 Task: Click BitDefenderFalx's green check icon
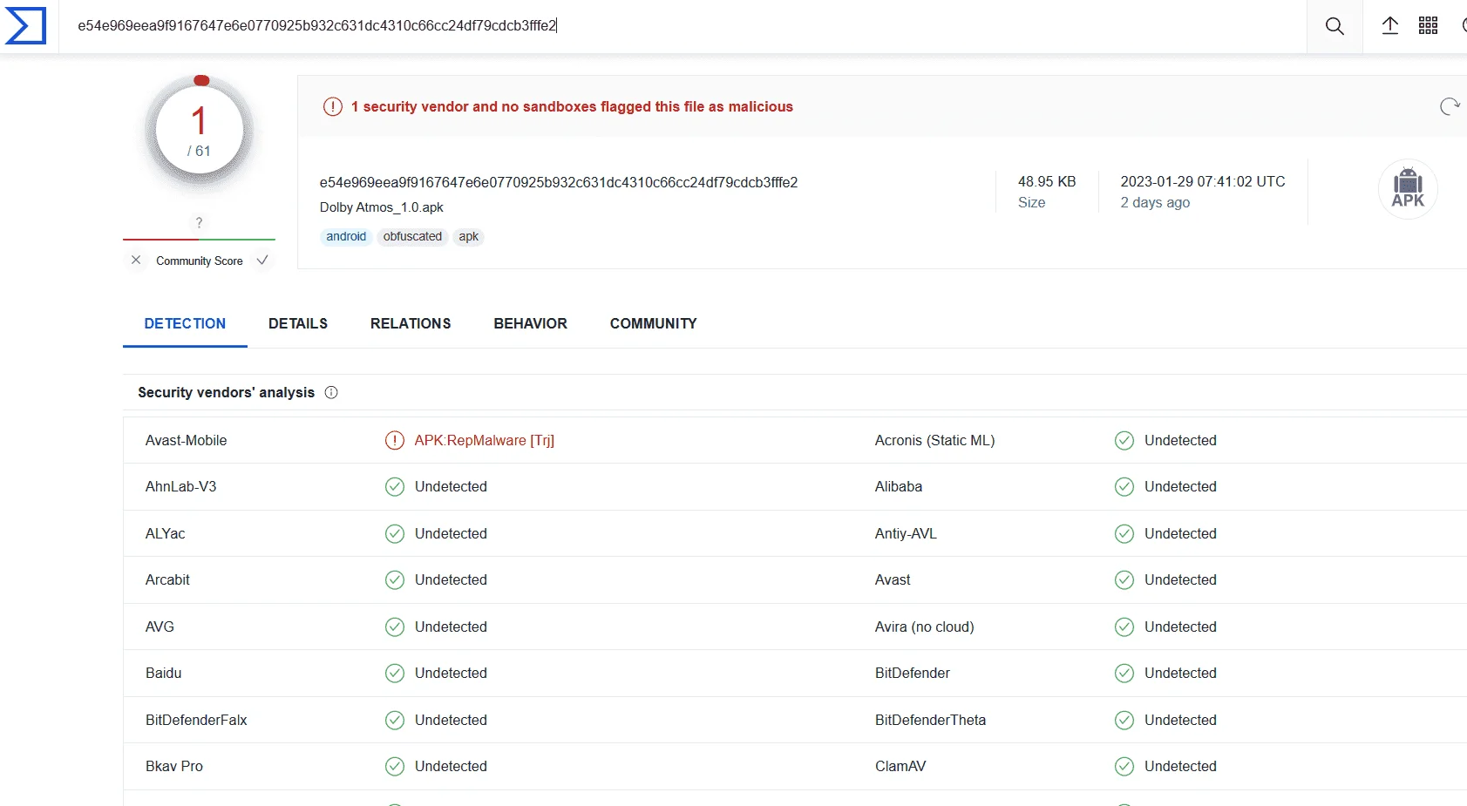(x=395, y=720)
